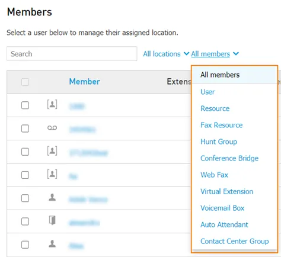Open the blurred member name beside the door icon
Screen dimensions: 281x257
[x=84, y=223]
